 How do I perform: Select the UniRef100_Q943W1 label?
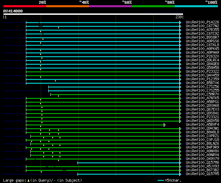point(202,129)
